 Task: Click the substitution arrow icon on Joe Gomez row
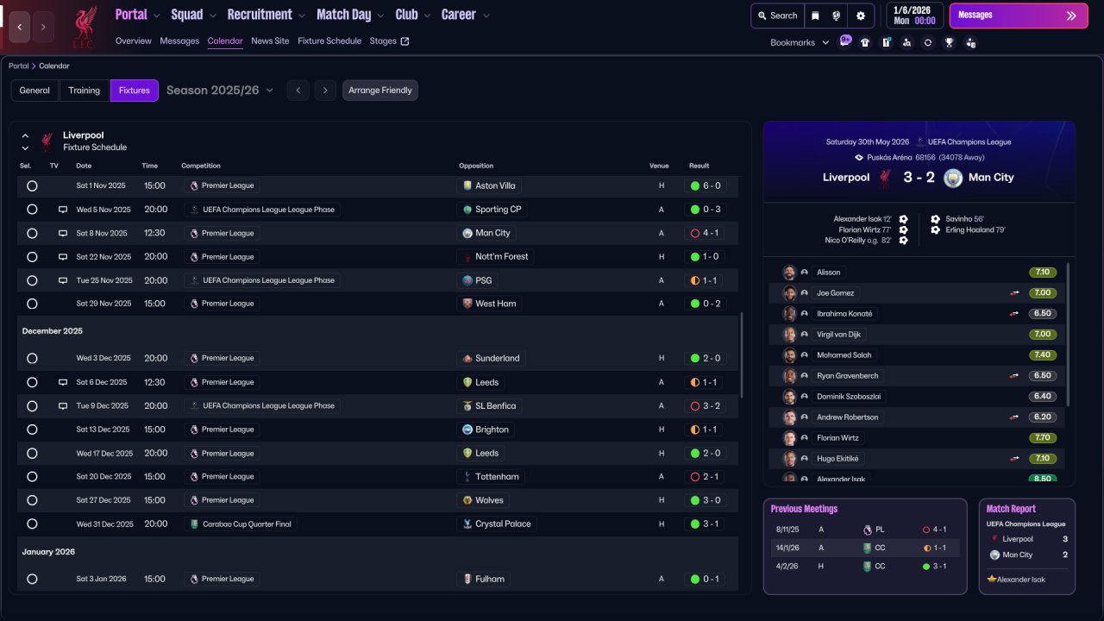(1014, 293)
